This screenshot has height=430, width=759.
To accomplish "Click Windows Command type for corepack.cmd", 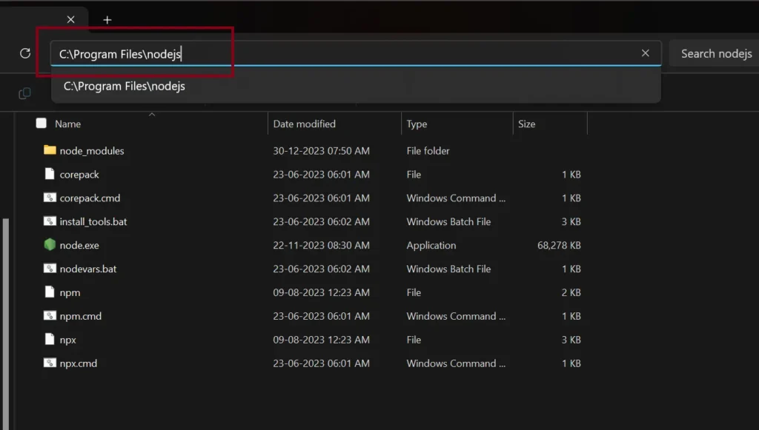I will tap(456, 198).
